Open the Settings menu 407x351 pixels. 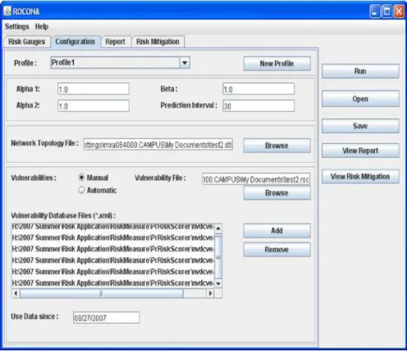click(17, 26)
